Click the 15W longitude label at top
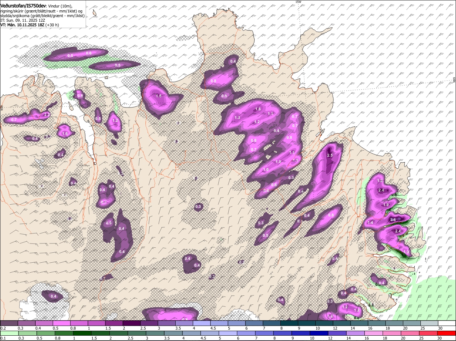 point(298,2)
